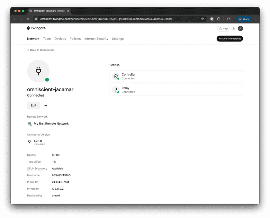
Task: Open My first Remote Network link
Action: point(51,124)
